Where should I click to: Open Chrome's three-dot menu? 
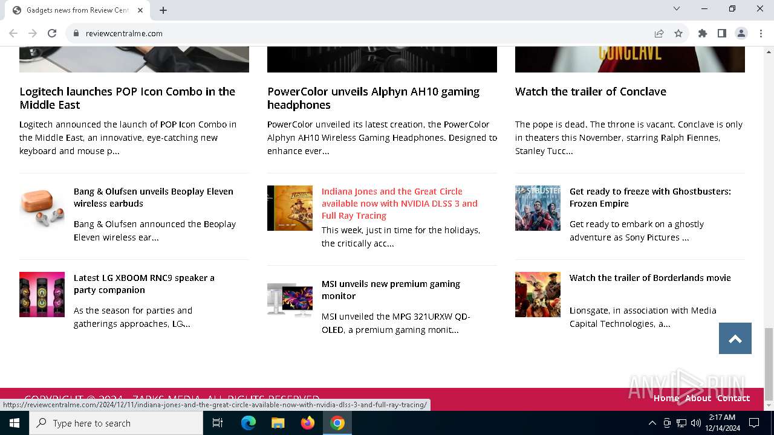click(761, 33)
